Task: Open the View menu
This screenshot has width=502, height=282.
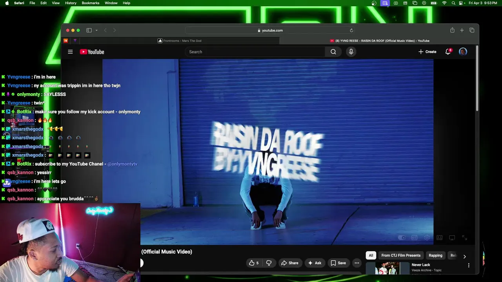Action: 56,3
